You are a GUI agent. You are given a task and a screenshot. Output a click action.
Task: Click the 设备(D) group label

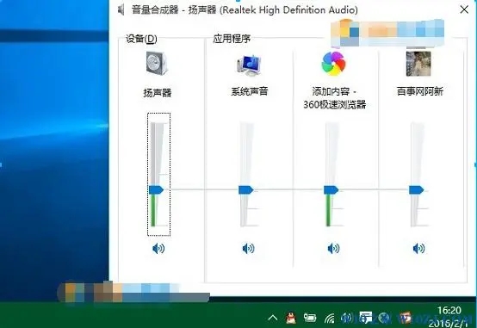tap(141, 39)
